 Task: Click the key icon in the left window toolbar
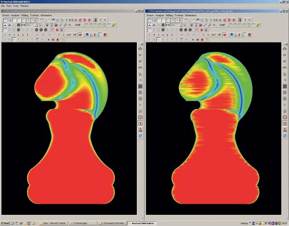pos(65,25)
